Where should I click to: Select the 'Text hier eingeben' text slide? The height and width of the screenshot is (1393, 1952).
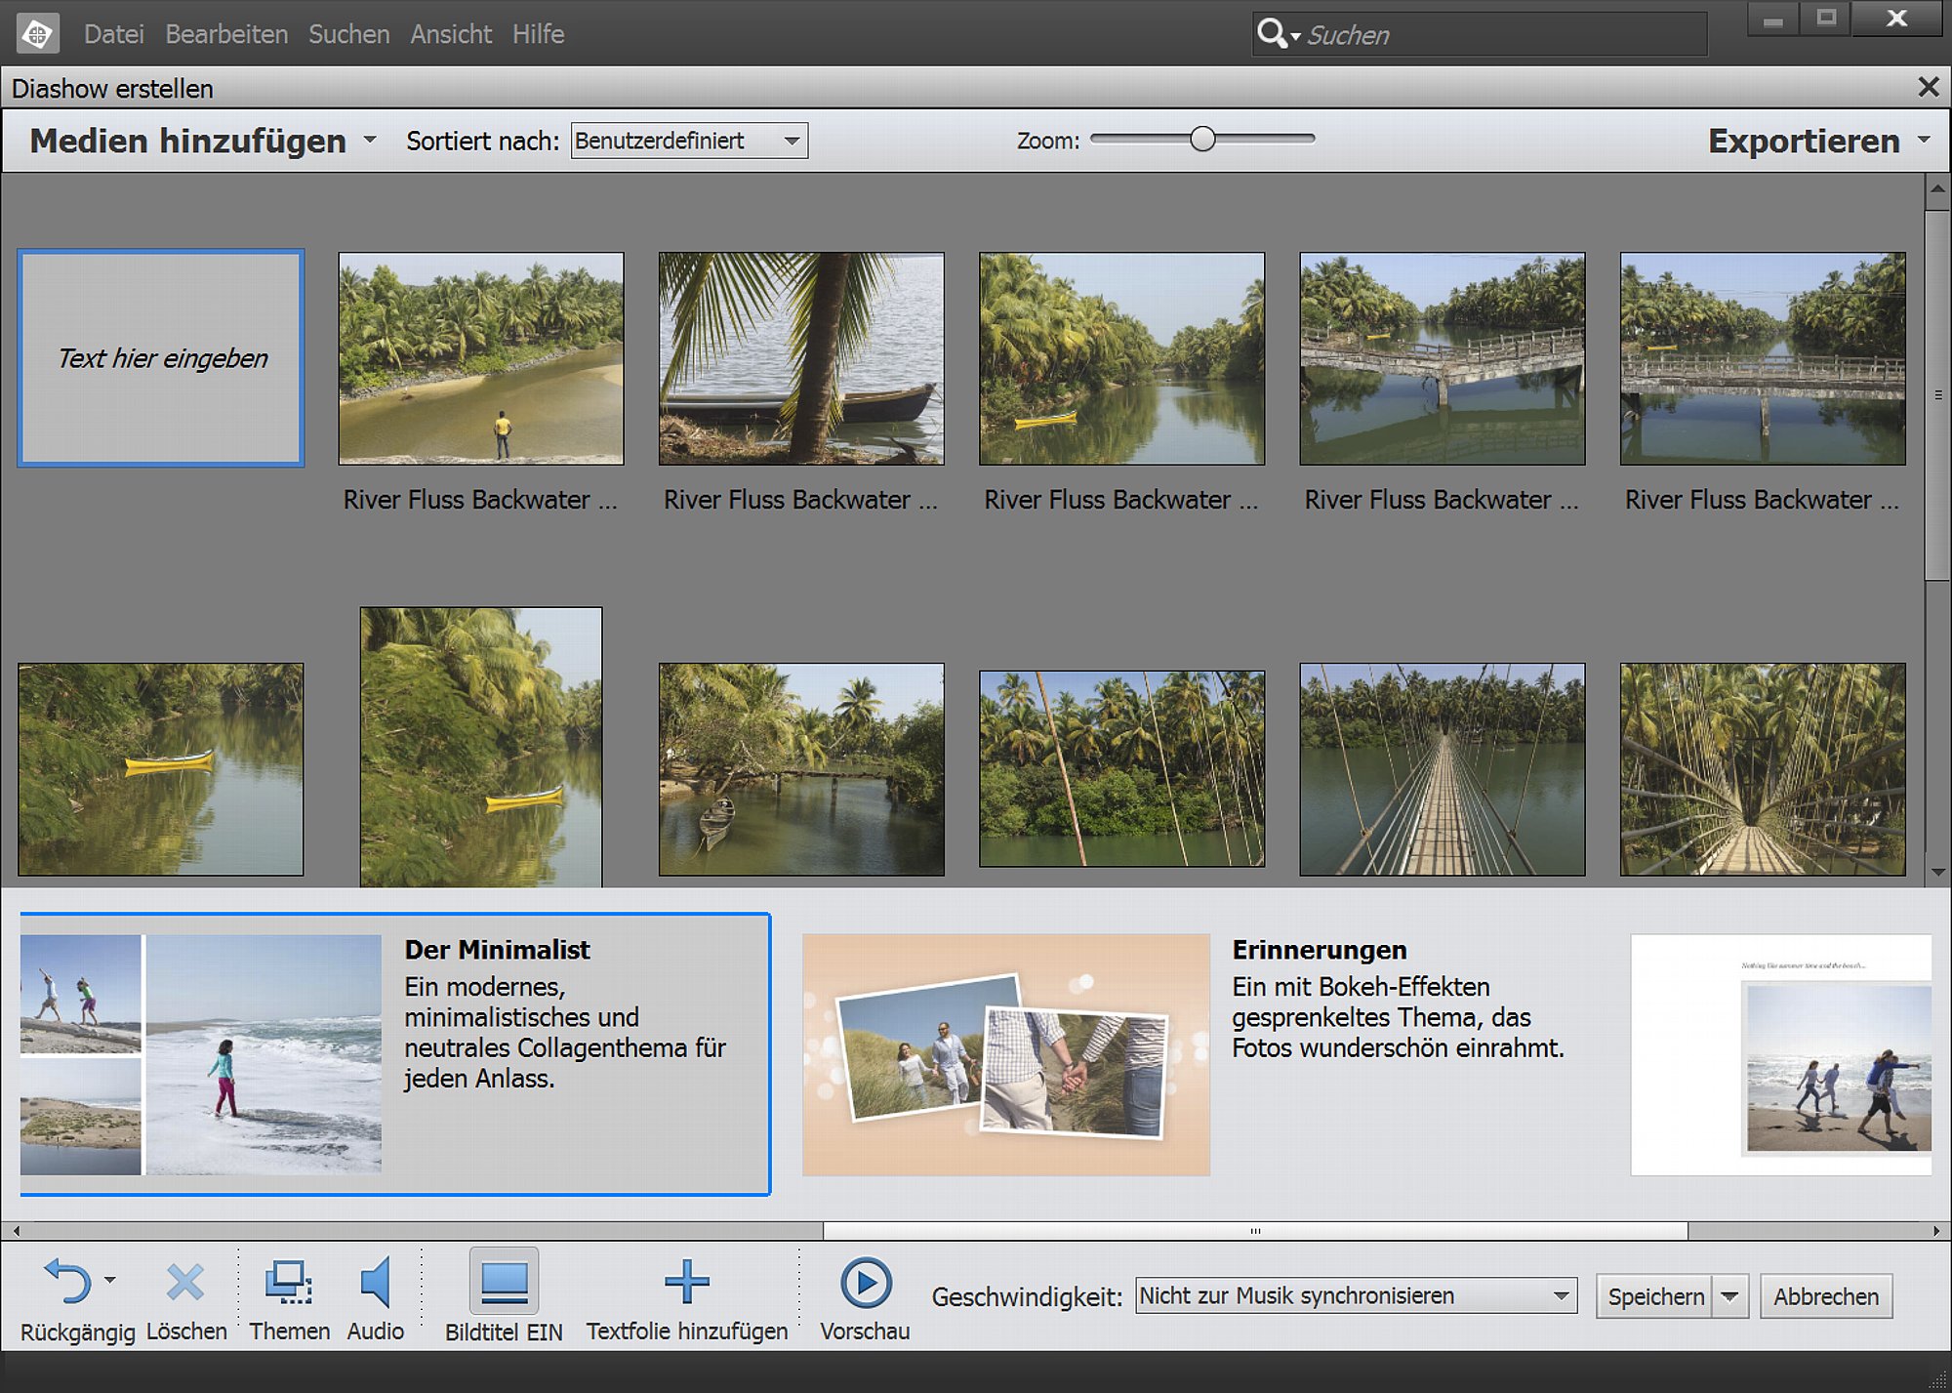161,358
